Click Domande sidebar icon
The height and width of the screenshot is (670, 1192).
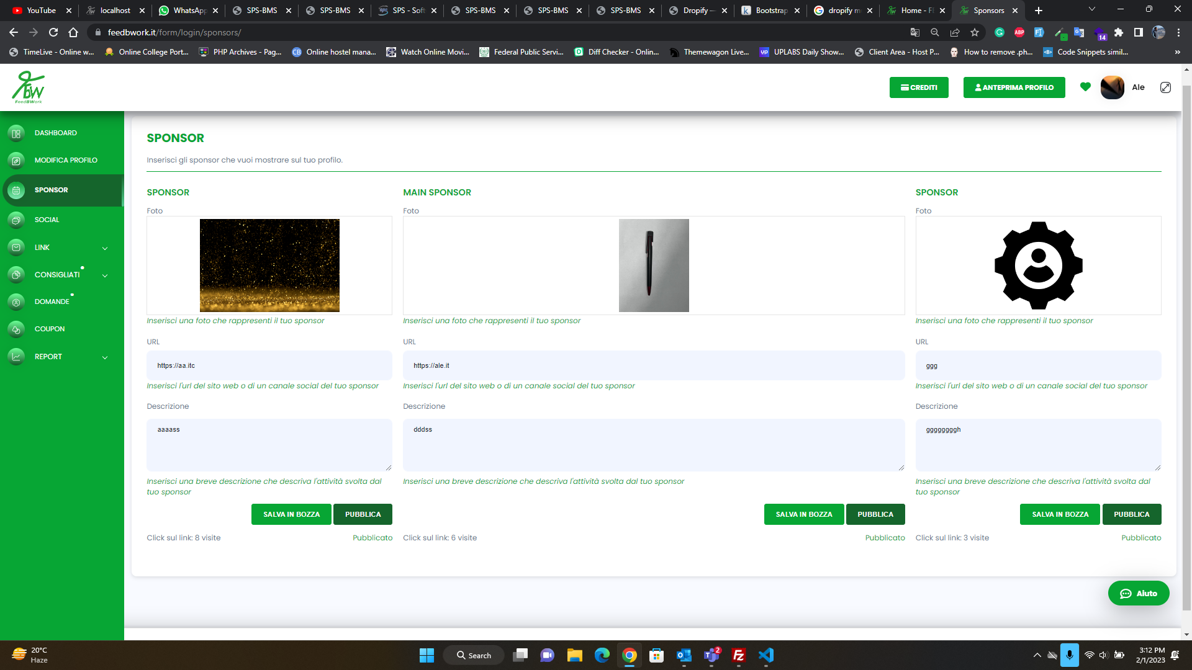[16, 302]
